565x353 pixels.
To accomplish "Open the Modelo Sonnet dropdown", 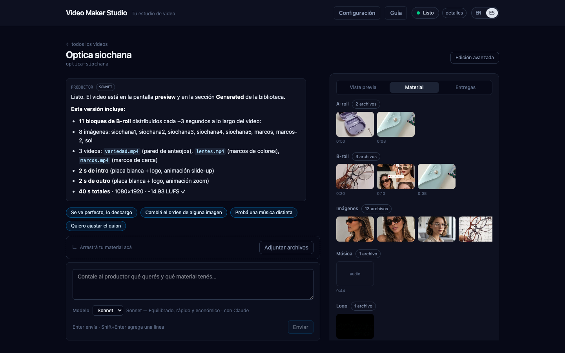I will (108, 311).
